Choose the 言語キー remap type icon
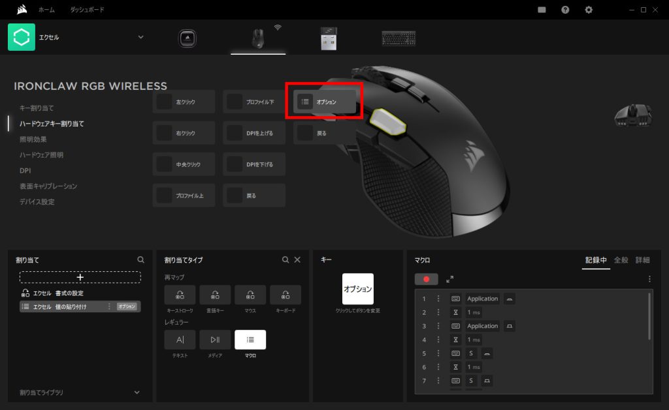The width and height of the screenshot is (669, 410). pyautogui.click(x=215, y=295)
